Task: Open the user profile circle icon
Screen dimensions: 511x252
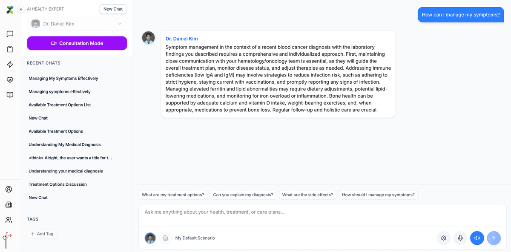Action: [9, 190]
